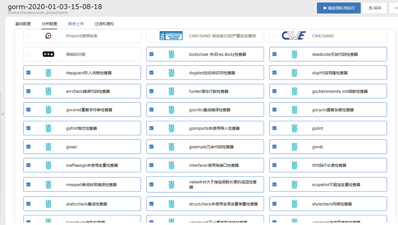The height and width of the screenshot is (225, 398).
Task: Click gopher icon next to gosimple
Action: tap(171, 147)
